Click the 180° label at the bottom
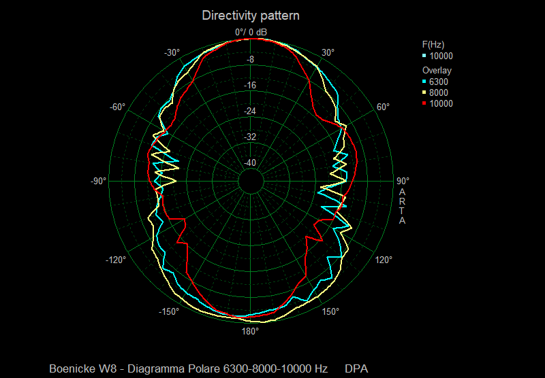Viewport: 545px width, 378px height. click(250, 331)
